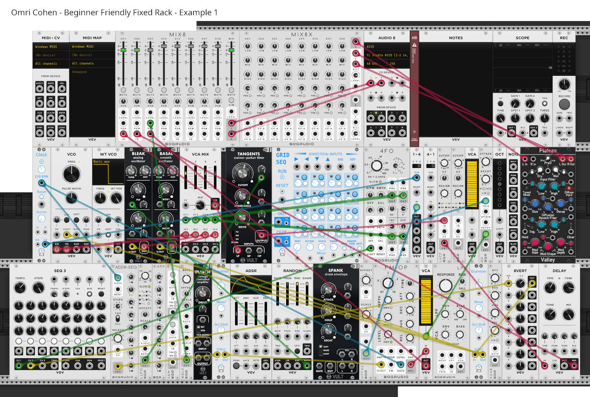This screenshot has width=590, height=397.
Task: Click the figure icon at the Quantizer's bottom
Action: [x=221, y=368]
